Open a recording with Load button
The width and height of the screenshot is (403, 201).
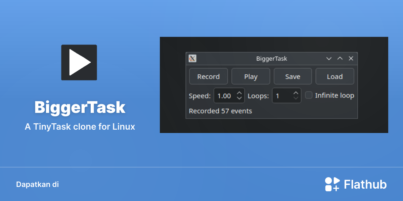click(335, 76)
